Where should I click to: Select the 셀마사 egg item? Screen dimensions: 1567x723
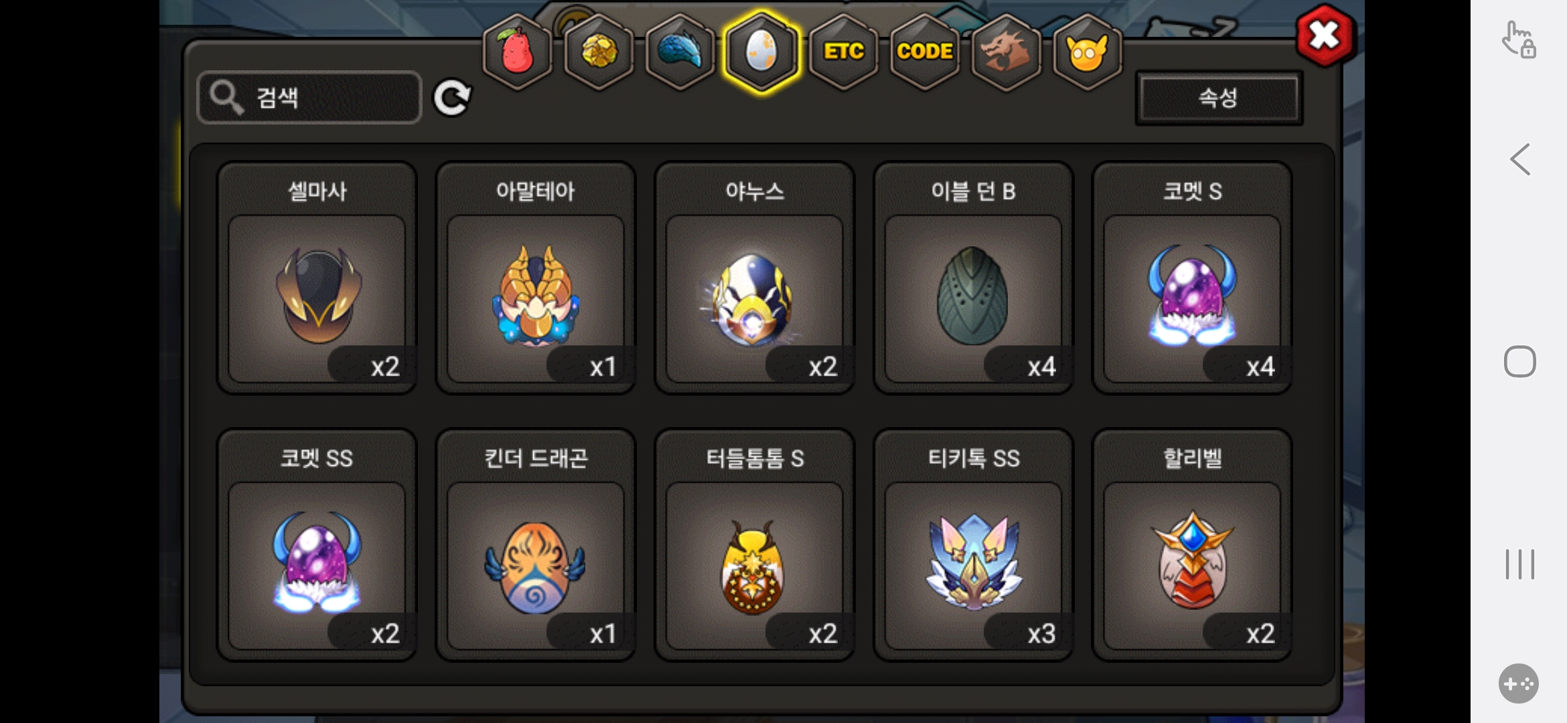coord(317,278)
